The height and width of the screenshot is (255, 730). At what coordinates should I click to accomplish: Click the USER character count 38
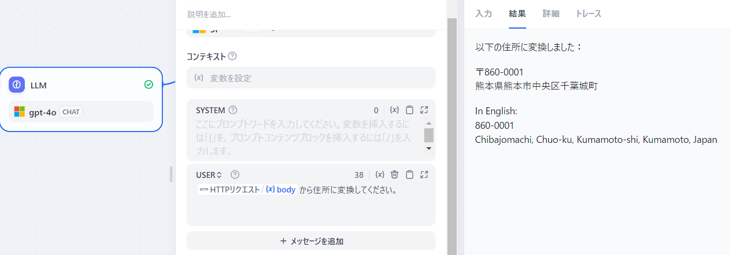pos(359,174)
